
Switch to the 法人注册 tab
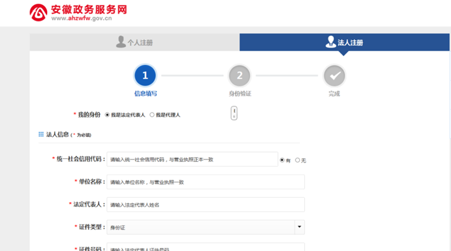(x=344, y=43)
